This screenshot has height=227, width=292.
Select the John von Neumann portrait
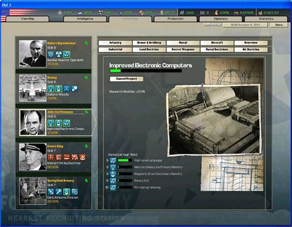pos(33,122)
